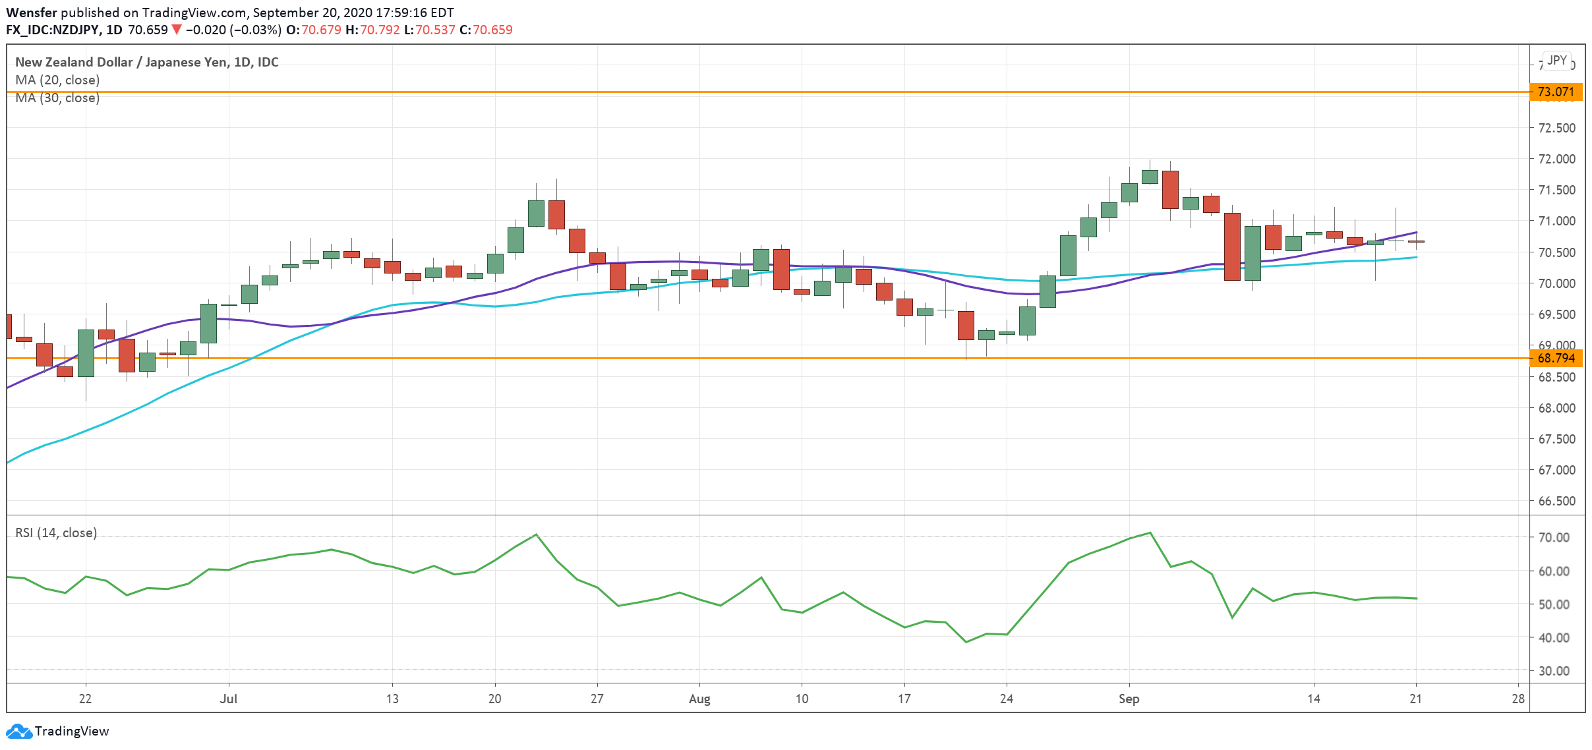Click the FX_IDC:NZDJPY symbol text in header

click(x=53, y=30)
